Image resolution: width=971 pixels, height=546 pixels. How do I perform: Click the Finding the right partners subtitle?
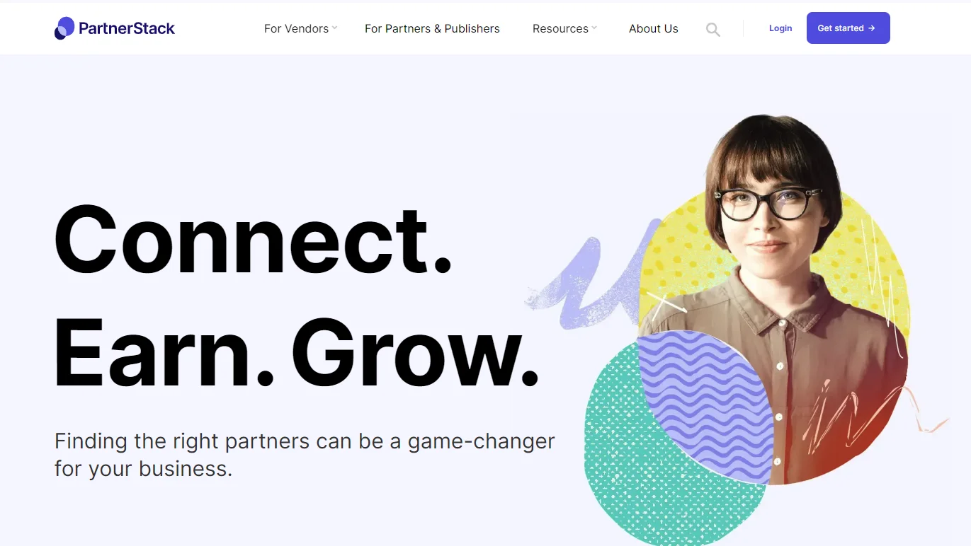click(305, 455)
